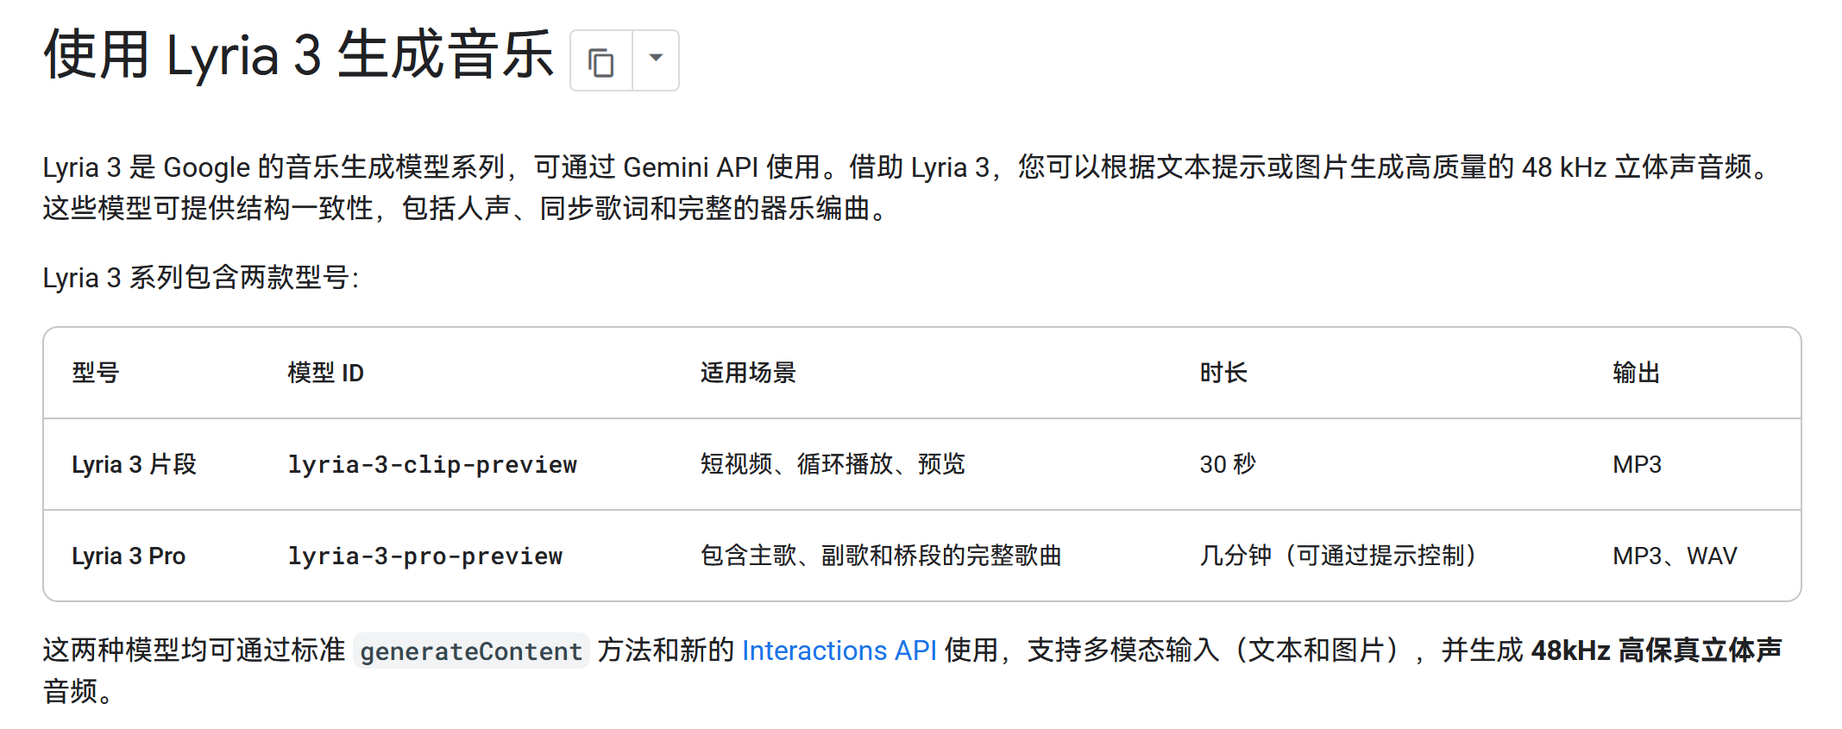The image size is (1842, 729).
Task: Click the 模型 ID column header
Action: [x=325, y=373]
